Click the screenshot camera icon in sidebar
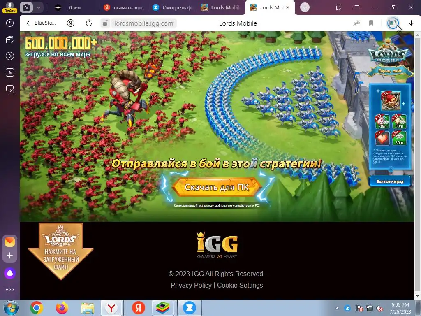421x316 pixels. 10,89
